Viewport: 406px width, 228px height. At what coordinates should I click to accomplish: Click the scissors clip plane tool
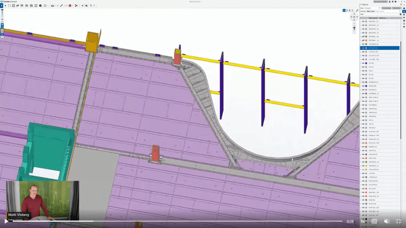coord(76,6)
